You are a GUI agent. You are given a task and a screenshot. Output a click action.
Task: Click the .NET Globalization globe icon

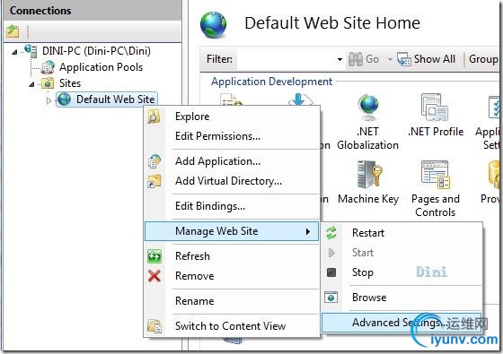(x=368, y=107)
